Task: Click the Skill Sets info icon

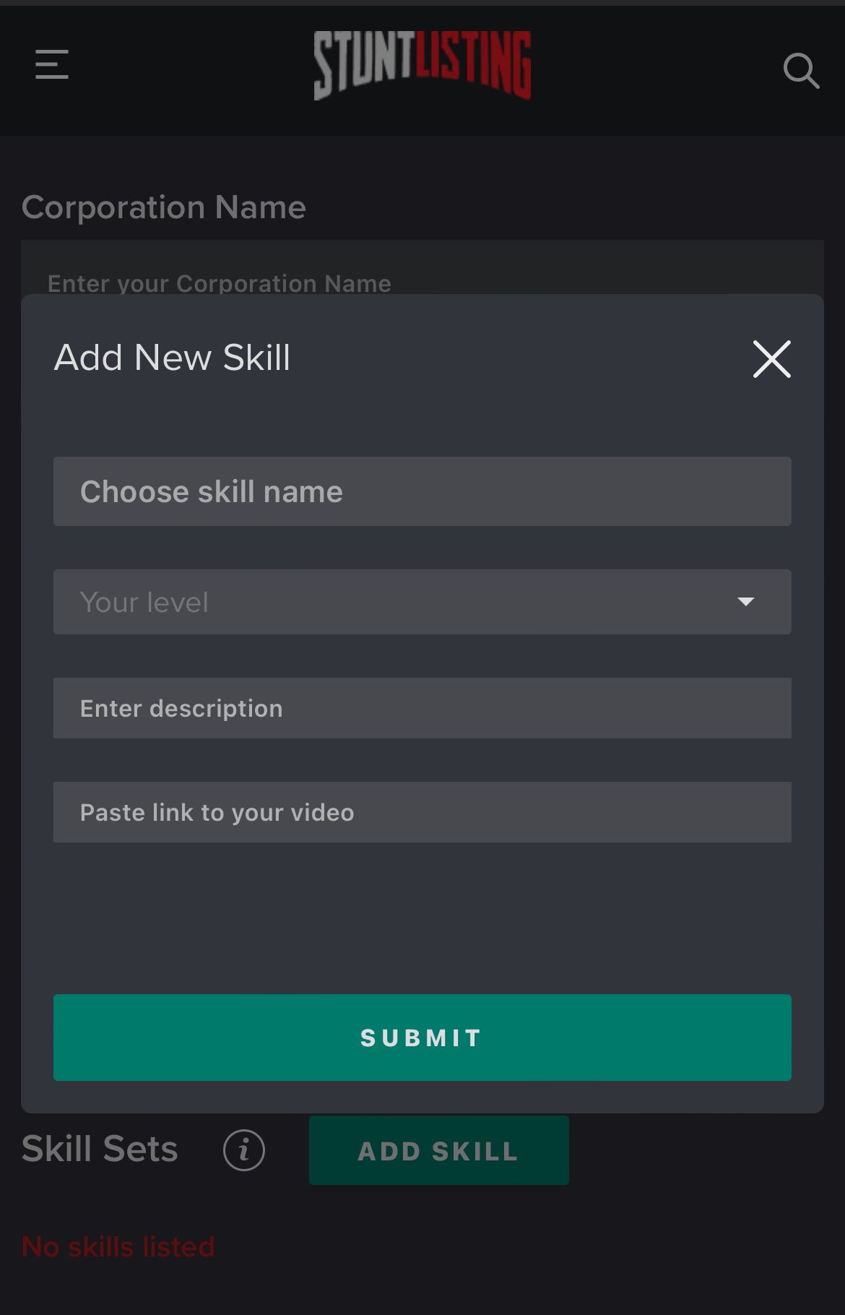Action: [244, 1150]
